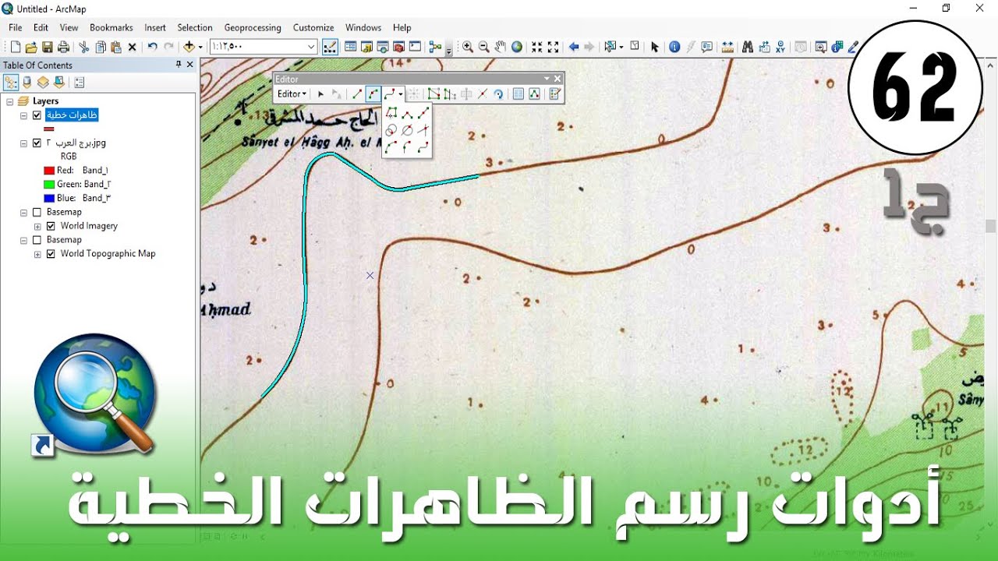This screenshot has width=998, height=561.
Task: Click the HTML Popup tool icon
Action: coord(707,47)
